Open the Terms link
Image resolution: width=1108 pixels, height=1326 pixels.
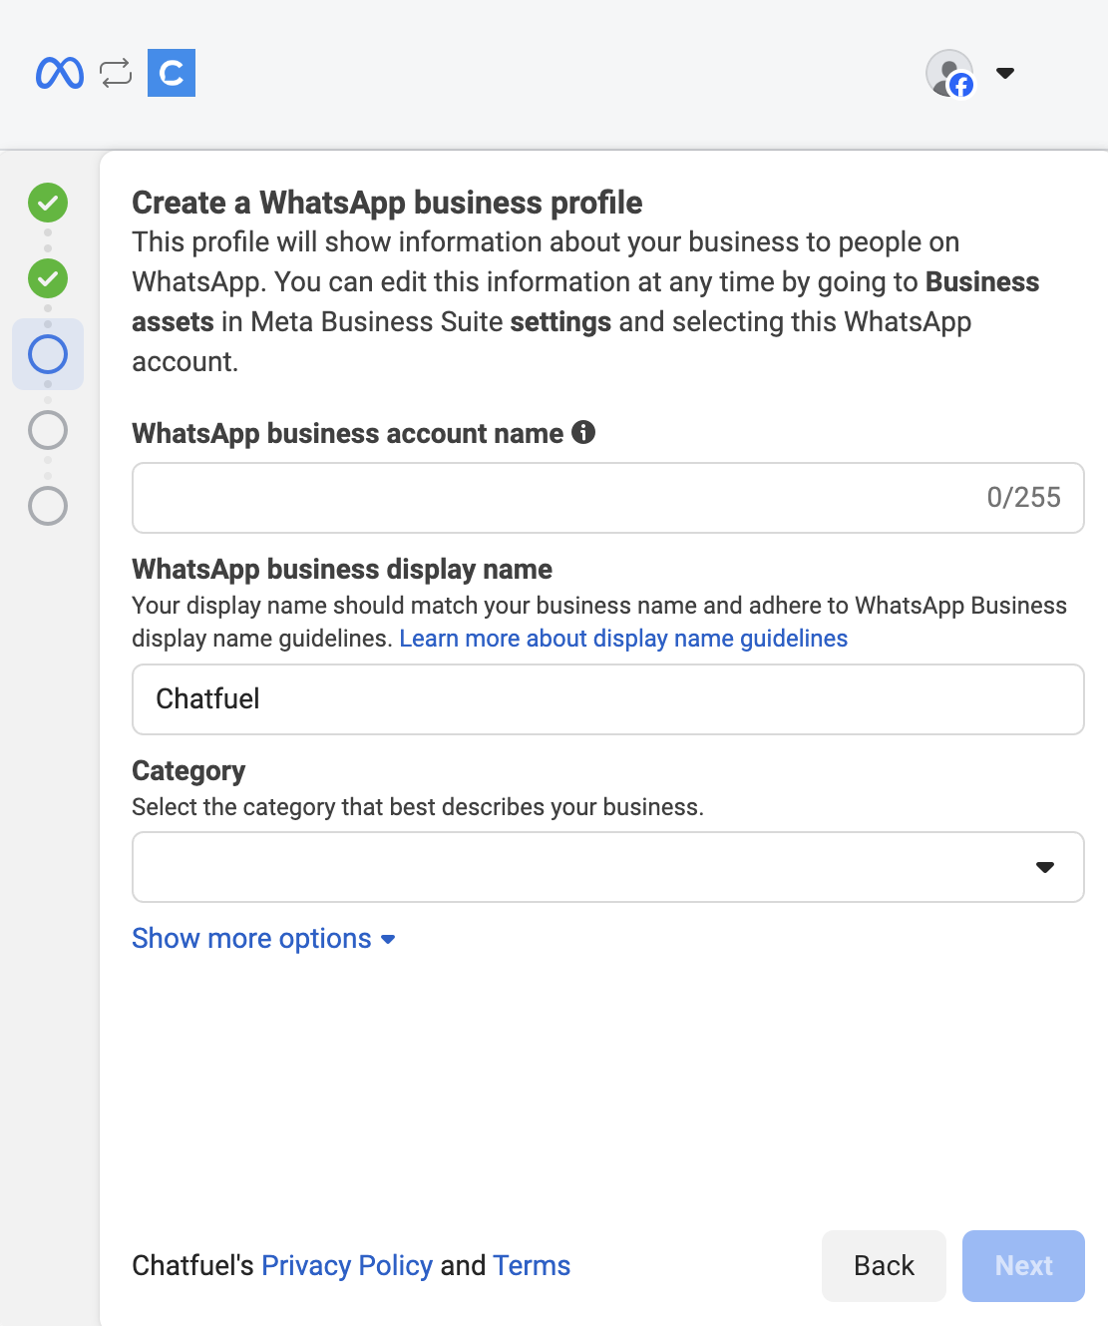[532, 1265]
